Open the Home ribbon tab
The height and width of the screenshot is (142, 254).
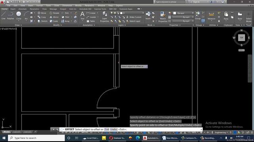pyautogui.click(x=4, y=9)
